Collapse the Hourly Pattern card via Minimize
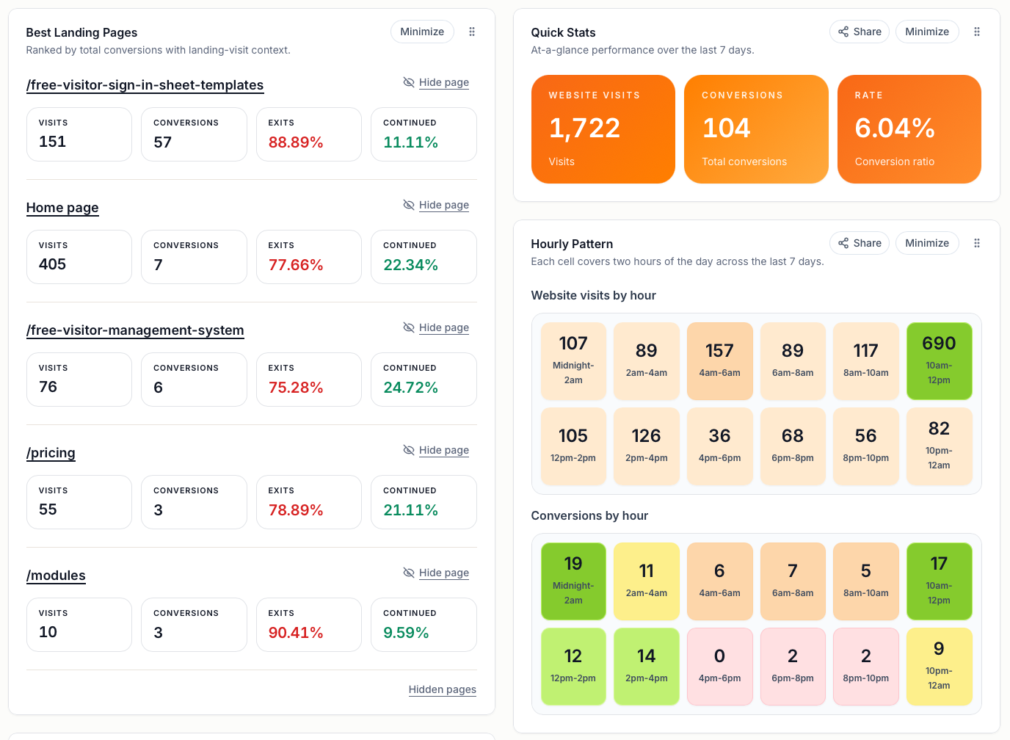1010x740 pixels. point(927,243)
